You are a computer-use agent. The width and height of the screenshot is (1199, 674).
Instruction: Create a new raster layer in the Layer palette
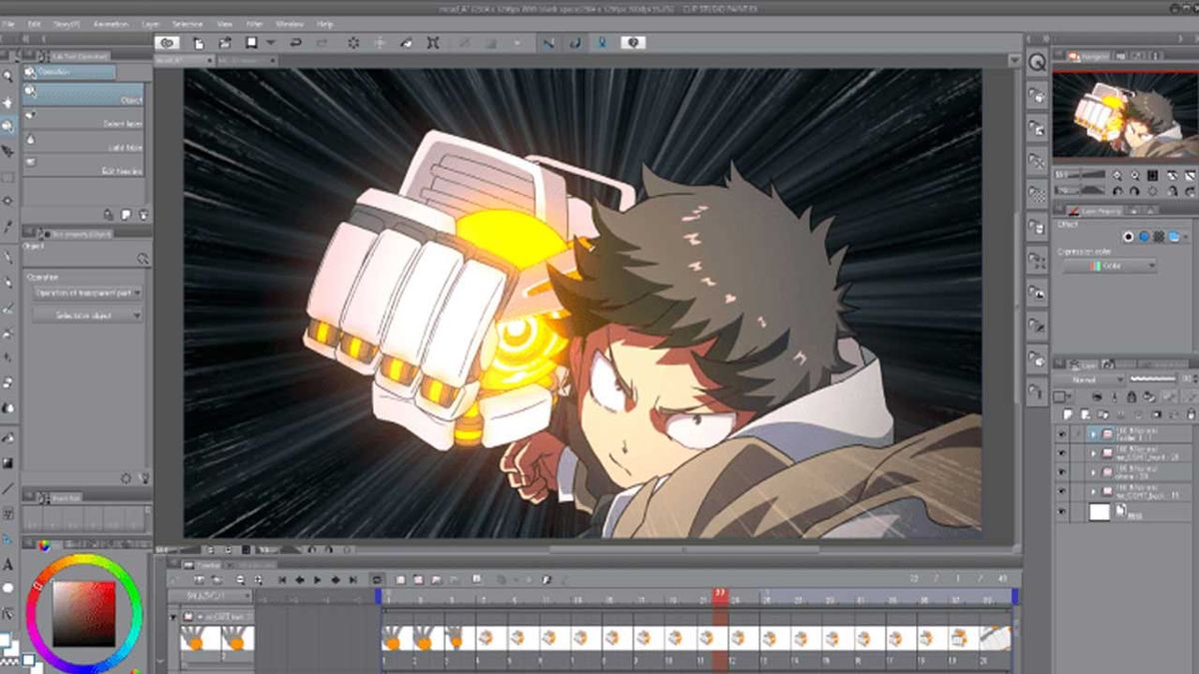pos(1068,412)
